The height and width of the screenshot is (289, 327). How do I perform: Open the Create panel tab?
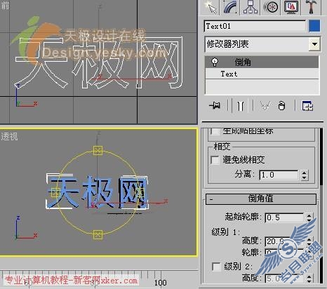[211, 7]
